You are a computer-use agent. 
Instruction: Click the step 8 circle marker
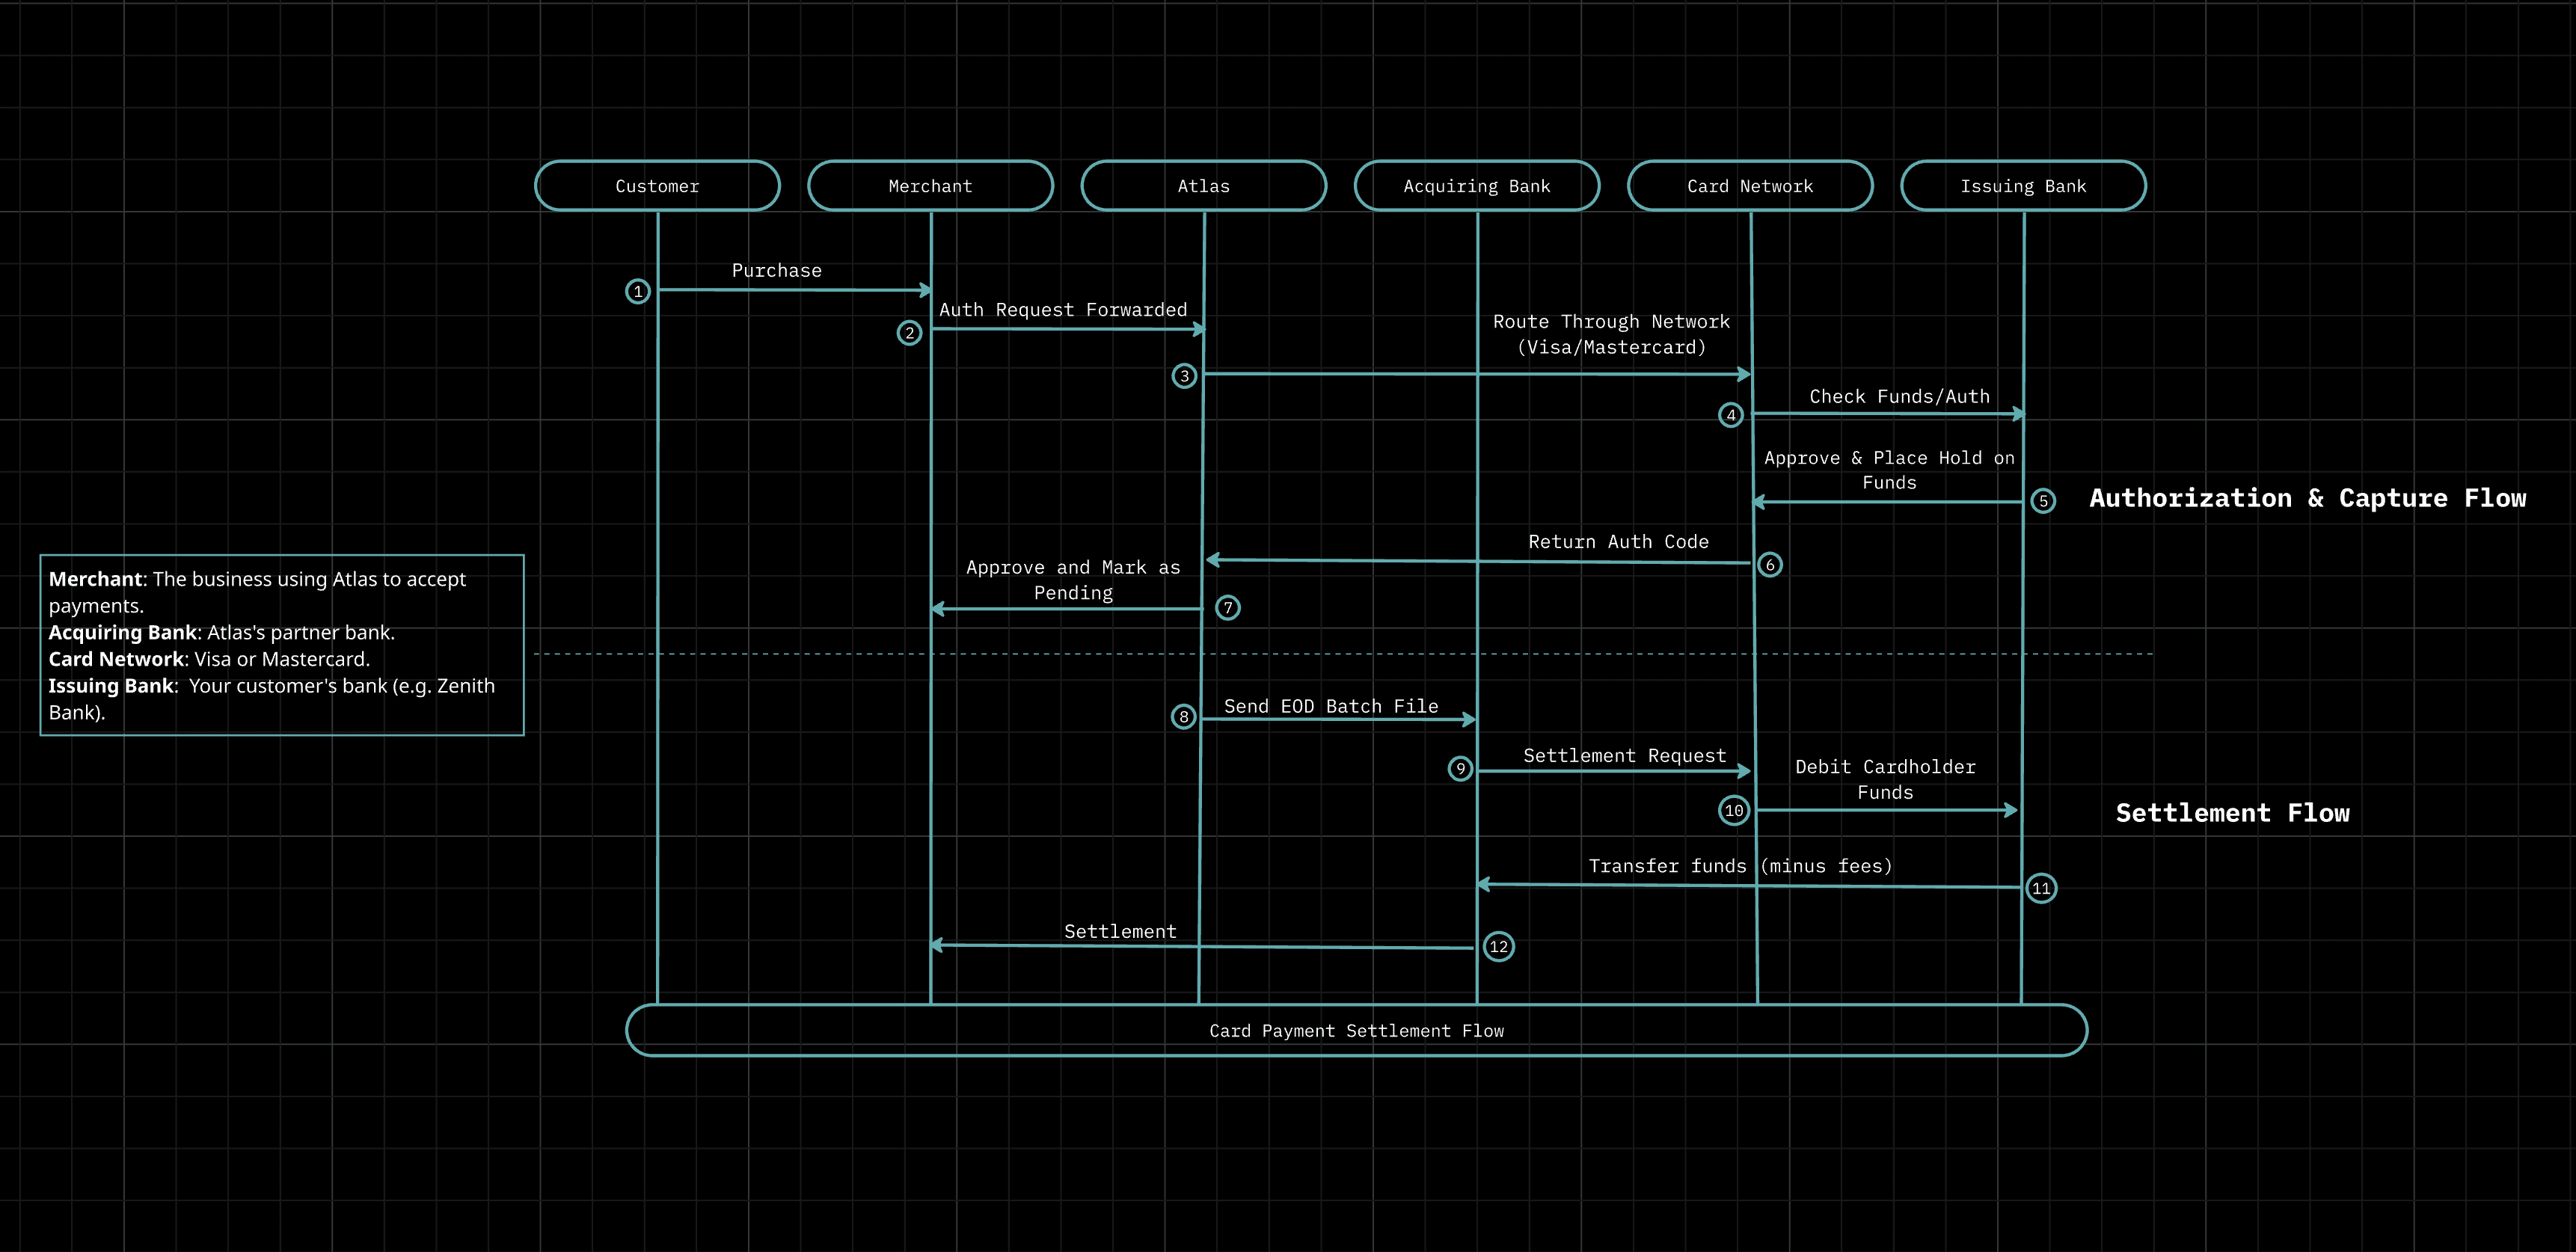tap(1184, 716)
